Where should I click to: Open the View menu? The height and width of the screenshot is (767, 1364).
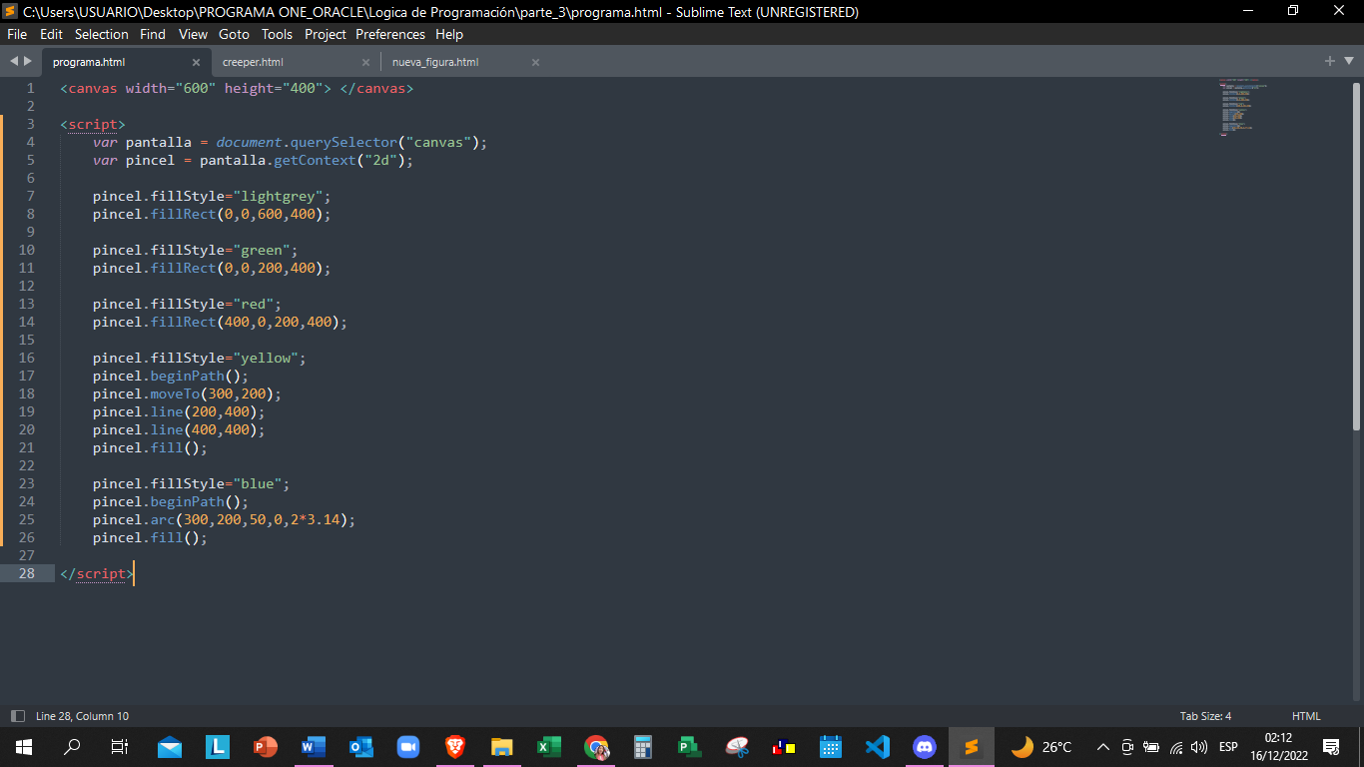[x=193, y=34]
